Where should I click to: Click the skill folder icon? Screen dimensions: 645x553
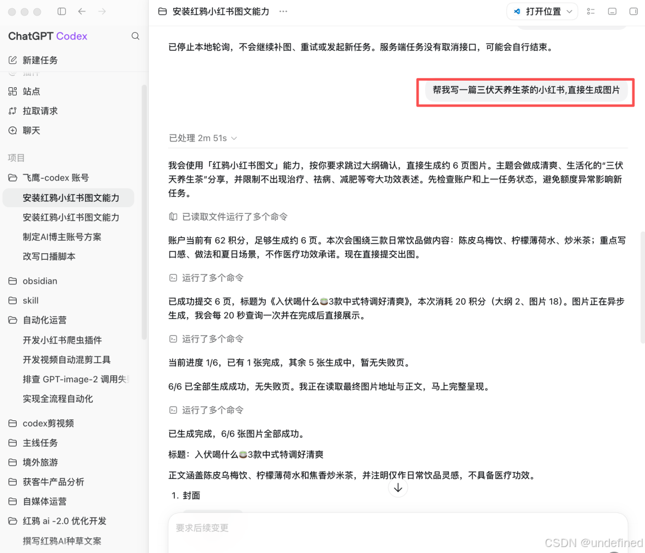(x=13, y=301)
